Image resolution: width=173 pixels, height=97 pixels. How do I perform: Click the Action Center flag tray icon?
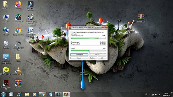pos(153,95)
